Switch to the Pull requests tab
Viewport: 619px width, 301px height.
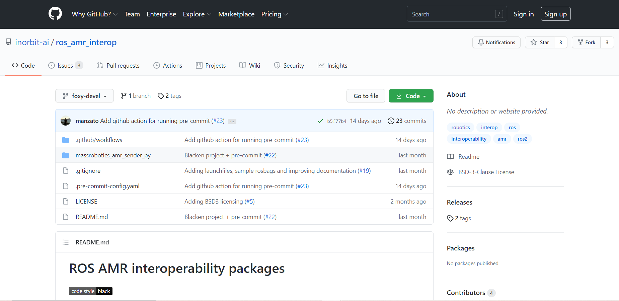click(119, 66)
